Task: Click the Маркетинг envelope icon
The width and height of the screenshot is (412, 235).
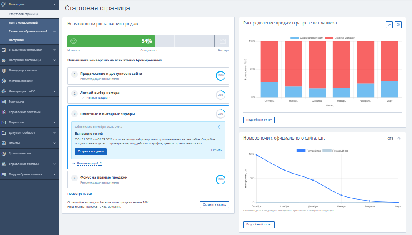Action: click(4, 122)
